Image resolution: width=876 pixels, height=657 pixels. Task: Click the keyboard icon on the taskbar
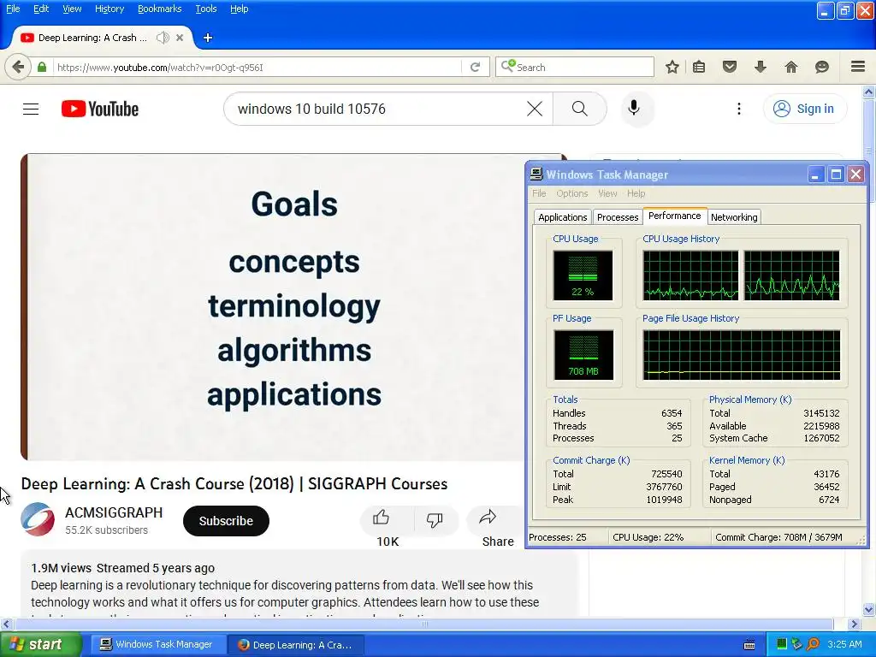pyautogui.click(x=749, y=645)
